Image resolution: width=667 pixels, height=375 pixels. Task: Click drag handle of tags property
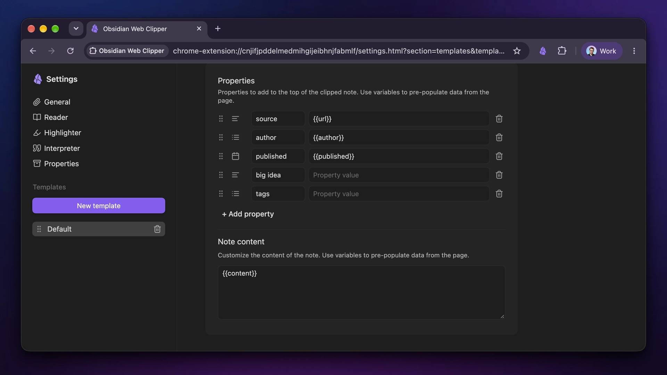(x=221, y=194)
